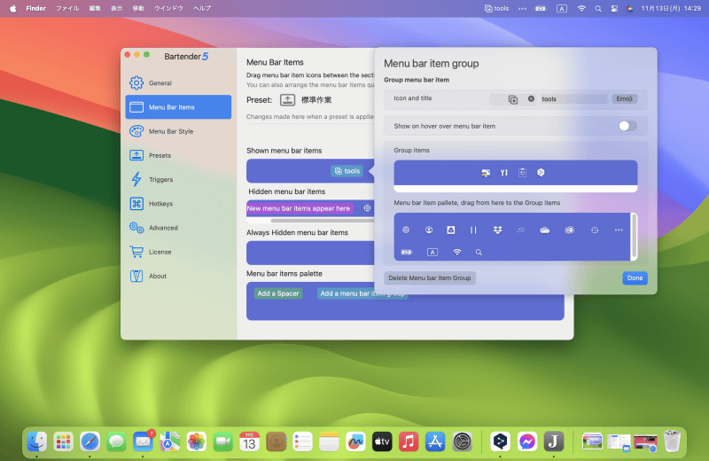Click the Google Drive icon in pallete
The width and height of the screenshot is (709, 461).
[451, 230]
